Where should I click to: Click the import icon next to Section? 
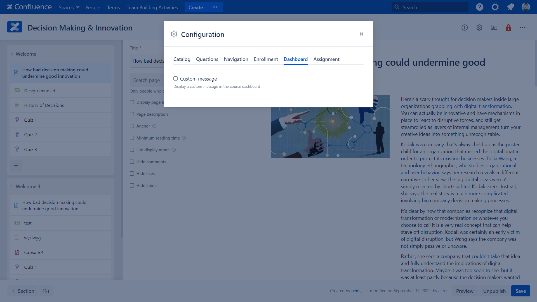coord(46,291)
